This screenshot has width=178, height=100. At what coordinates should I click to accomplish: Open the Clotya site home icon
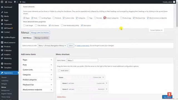(6, 2)
